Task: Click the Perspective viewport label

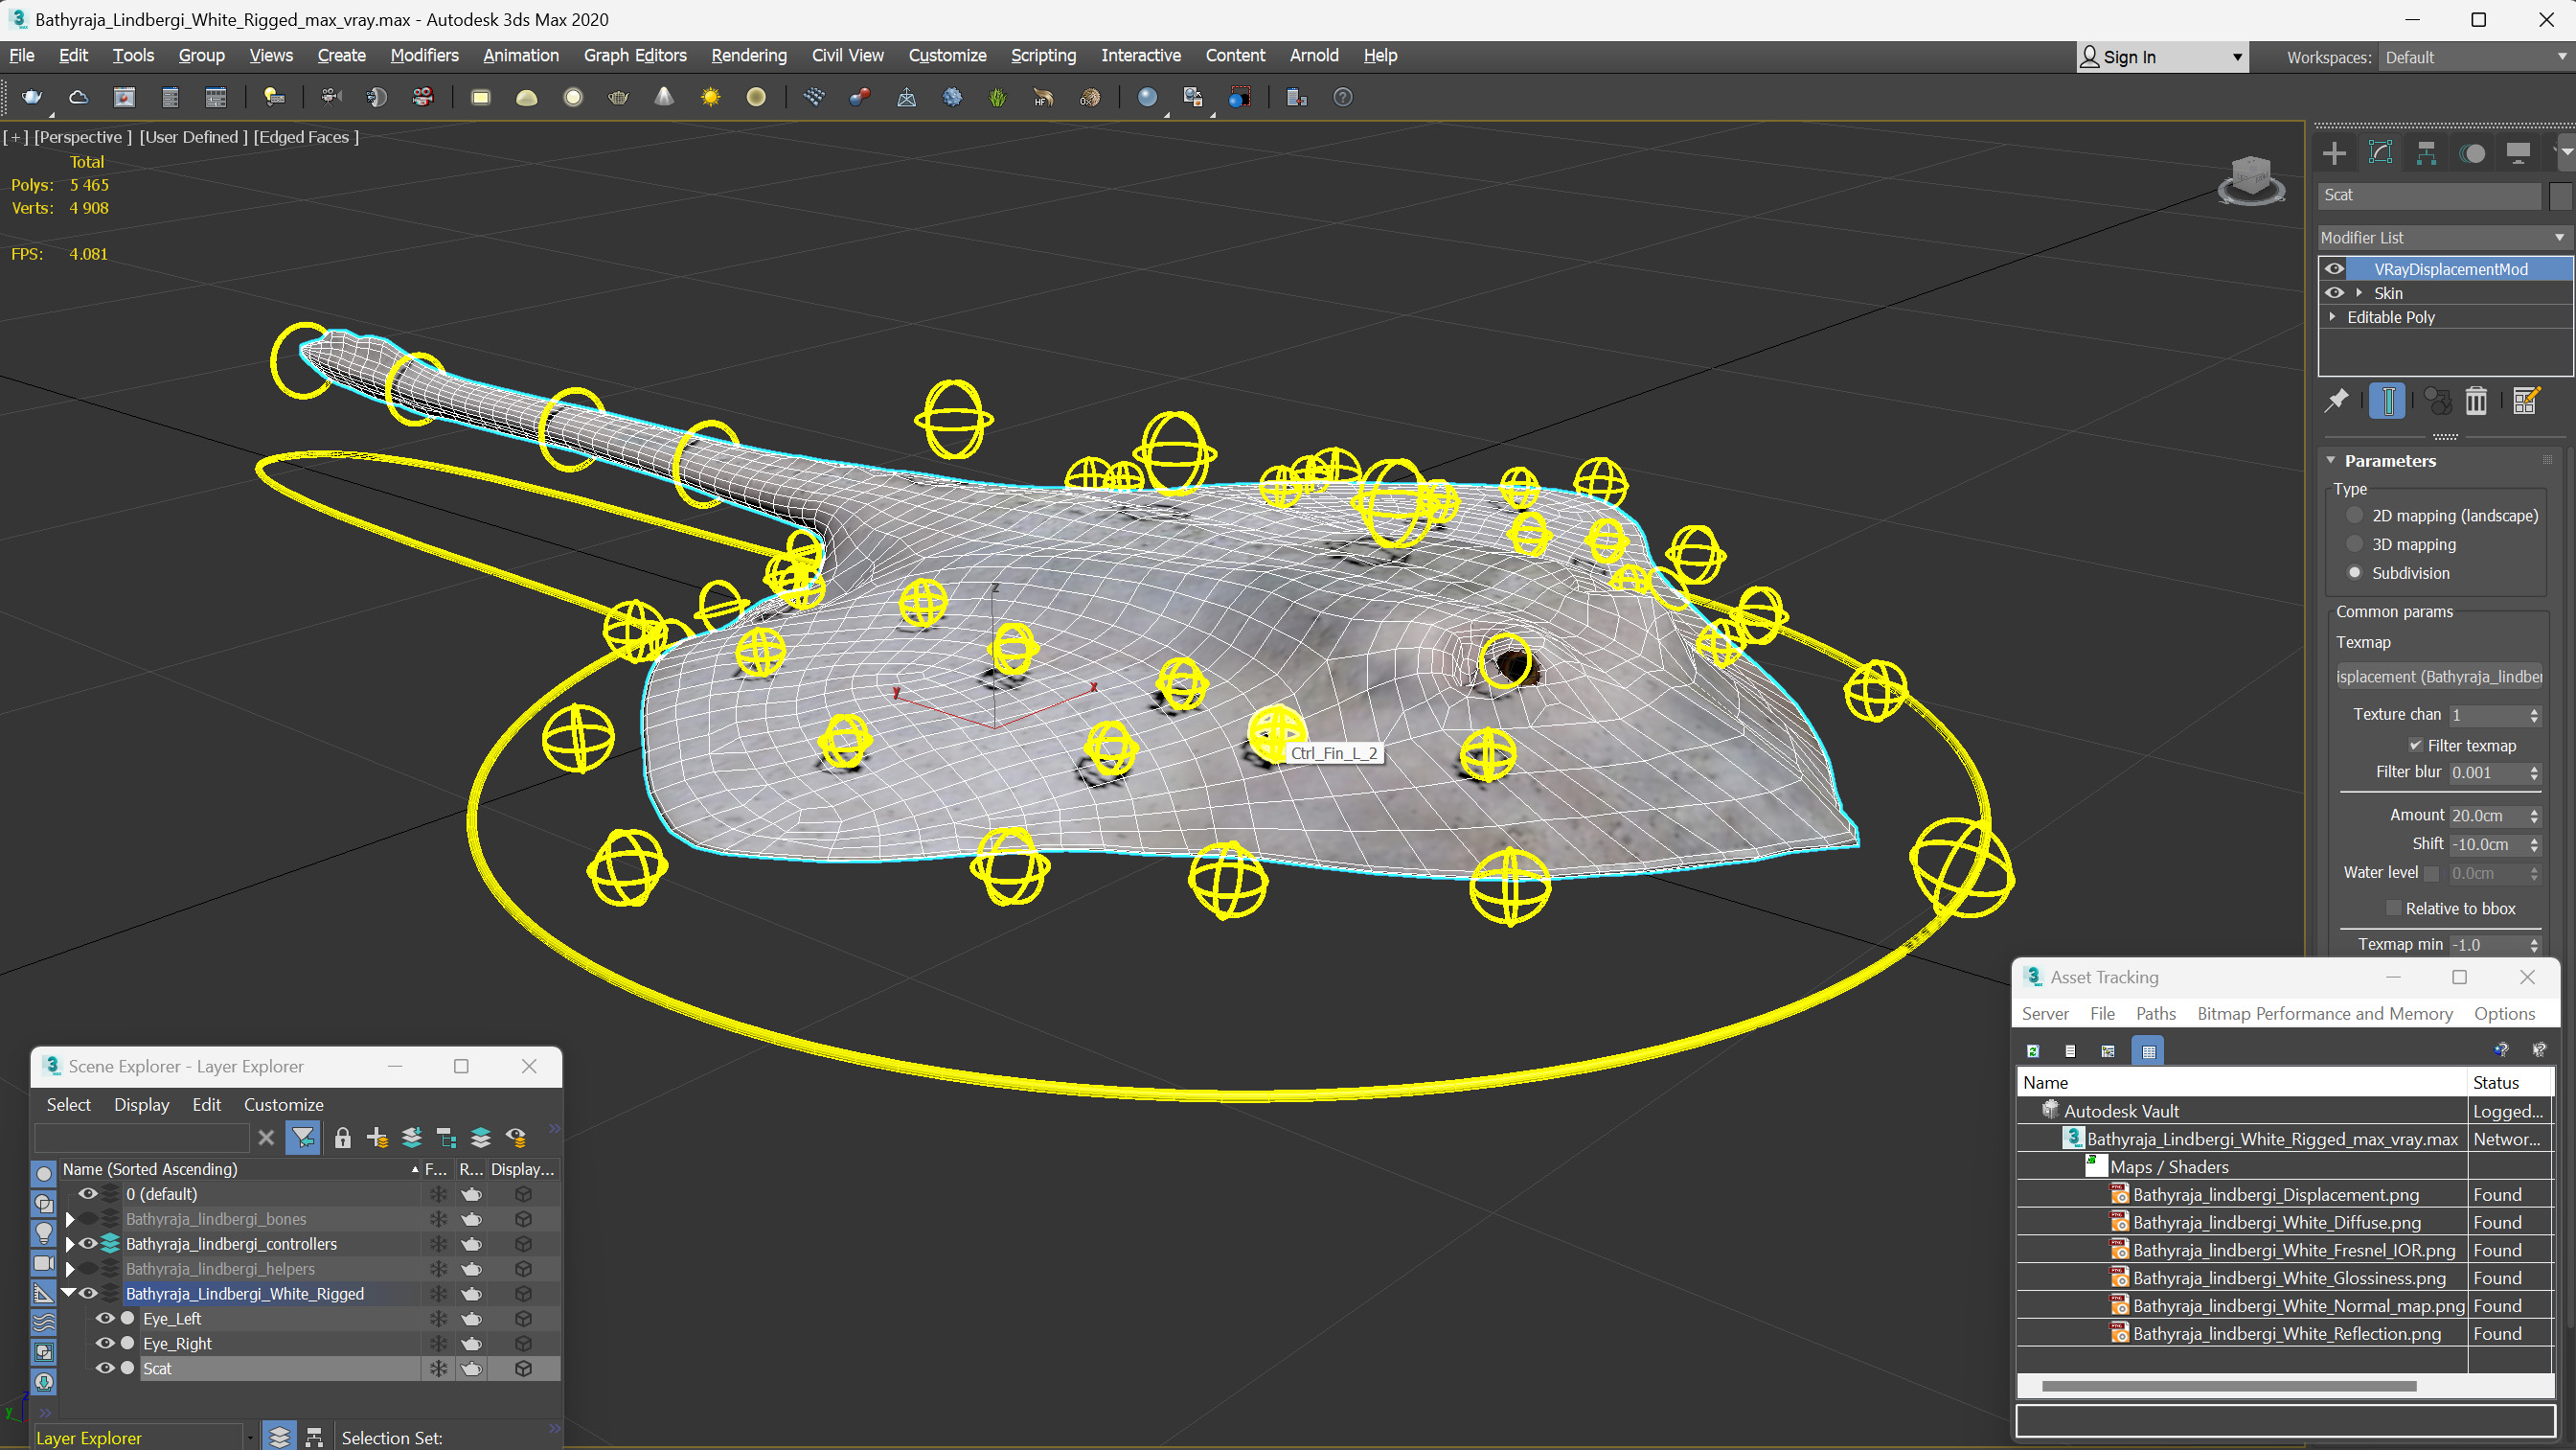Action: pos(82,137)
